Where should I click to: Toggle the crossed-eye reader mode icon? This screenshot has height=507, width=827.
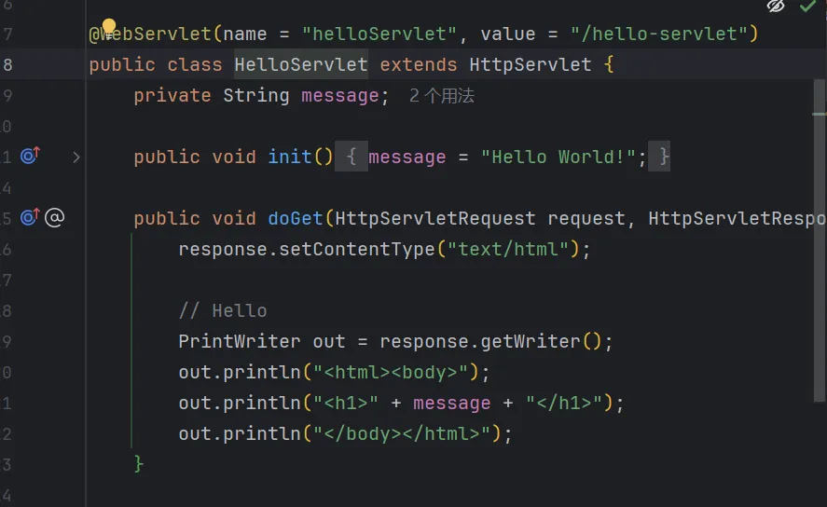click(776, 6)
